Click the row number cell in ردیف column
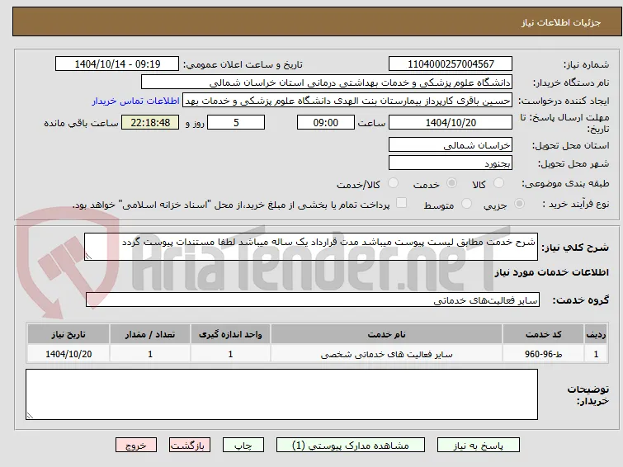This screenshot has width=623, height=467. click(x=596, y=354)
